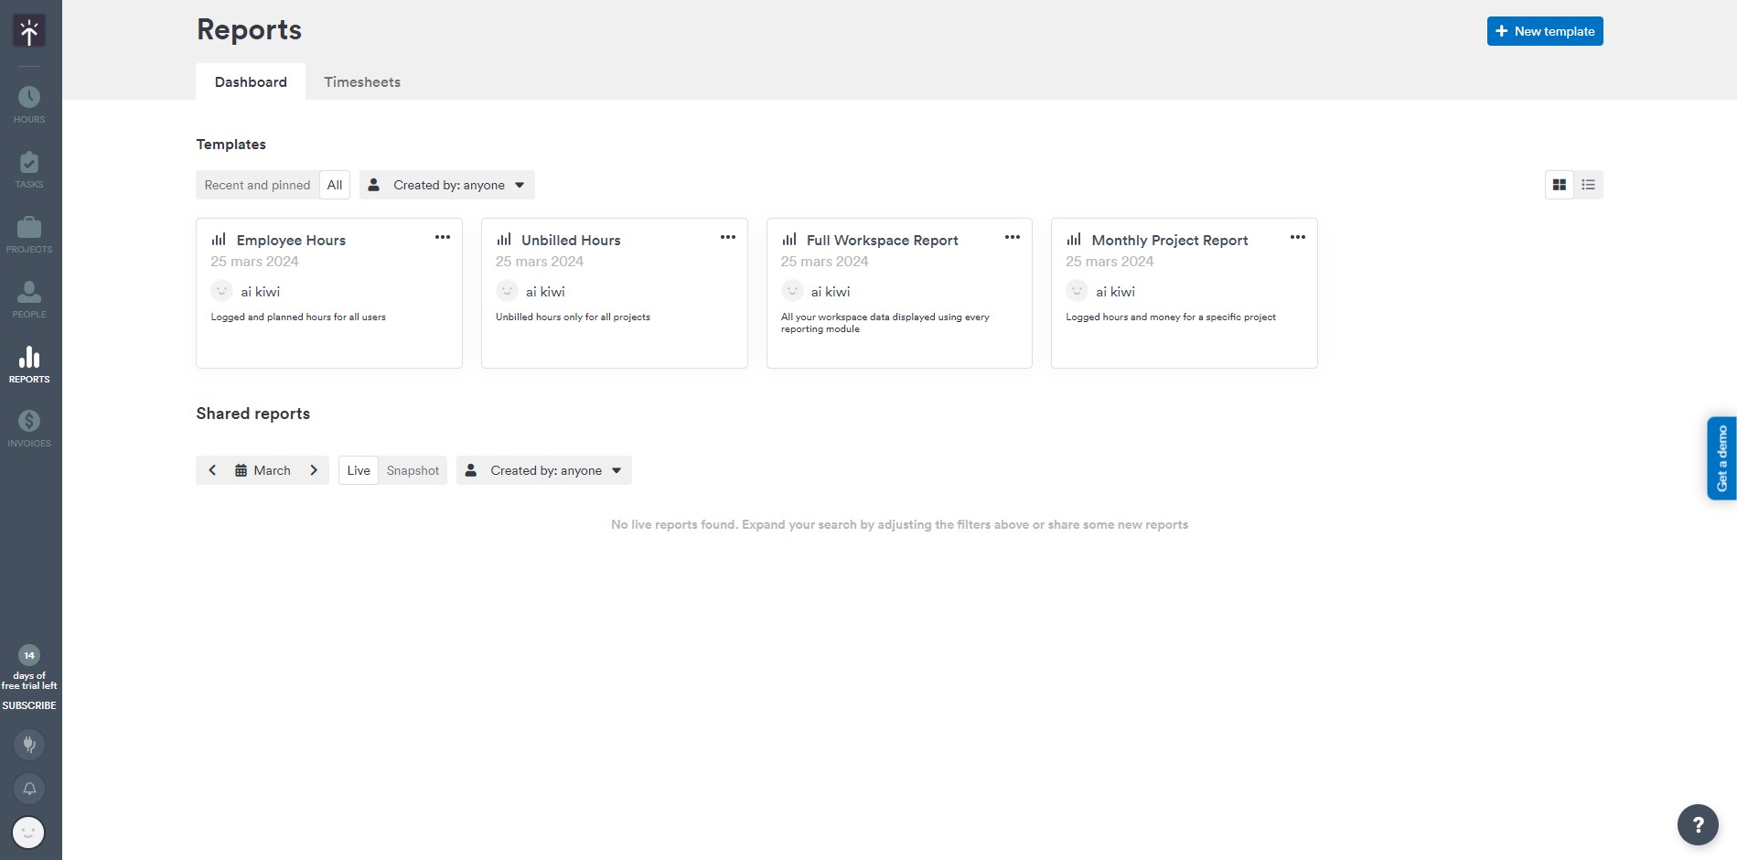The height and width of the screenshot is (860, 1737).
Task: Open help question mark button
Action: pos(1698,825)
